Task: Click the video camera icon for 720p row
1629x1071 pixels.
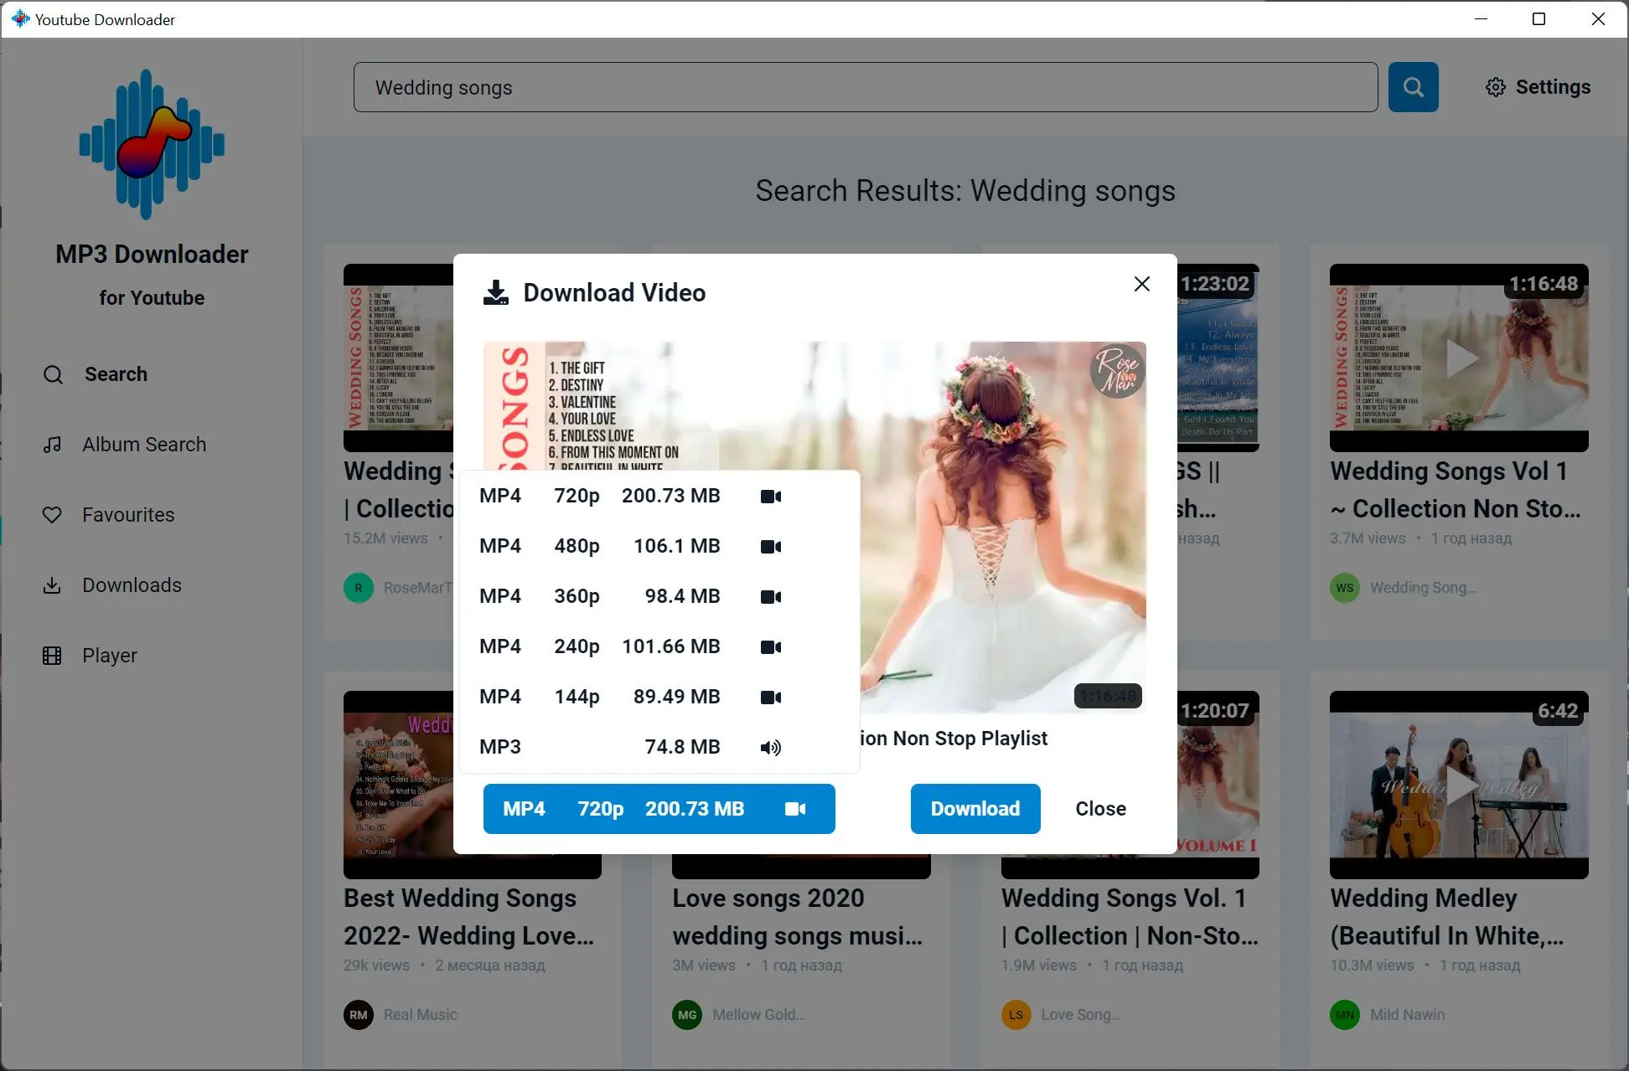Action: (x=772, y=495)
